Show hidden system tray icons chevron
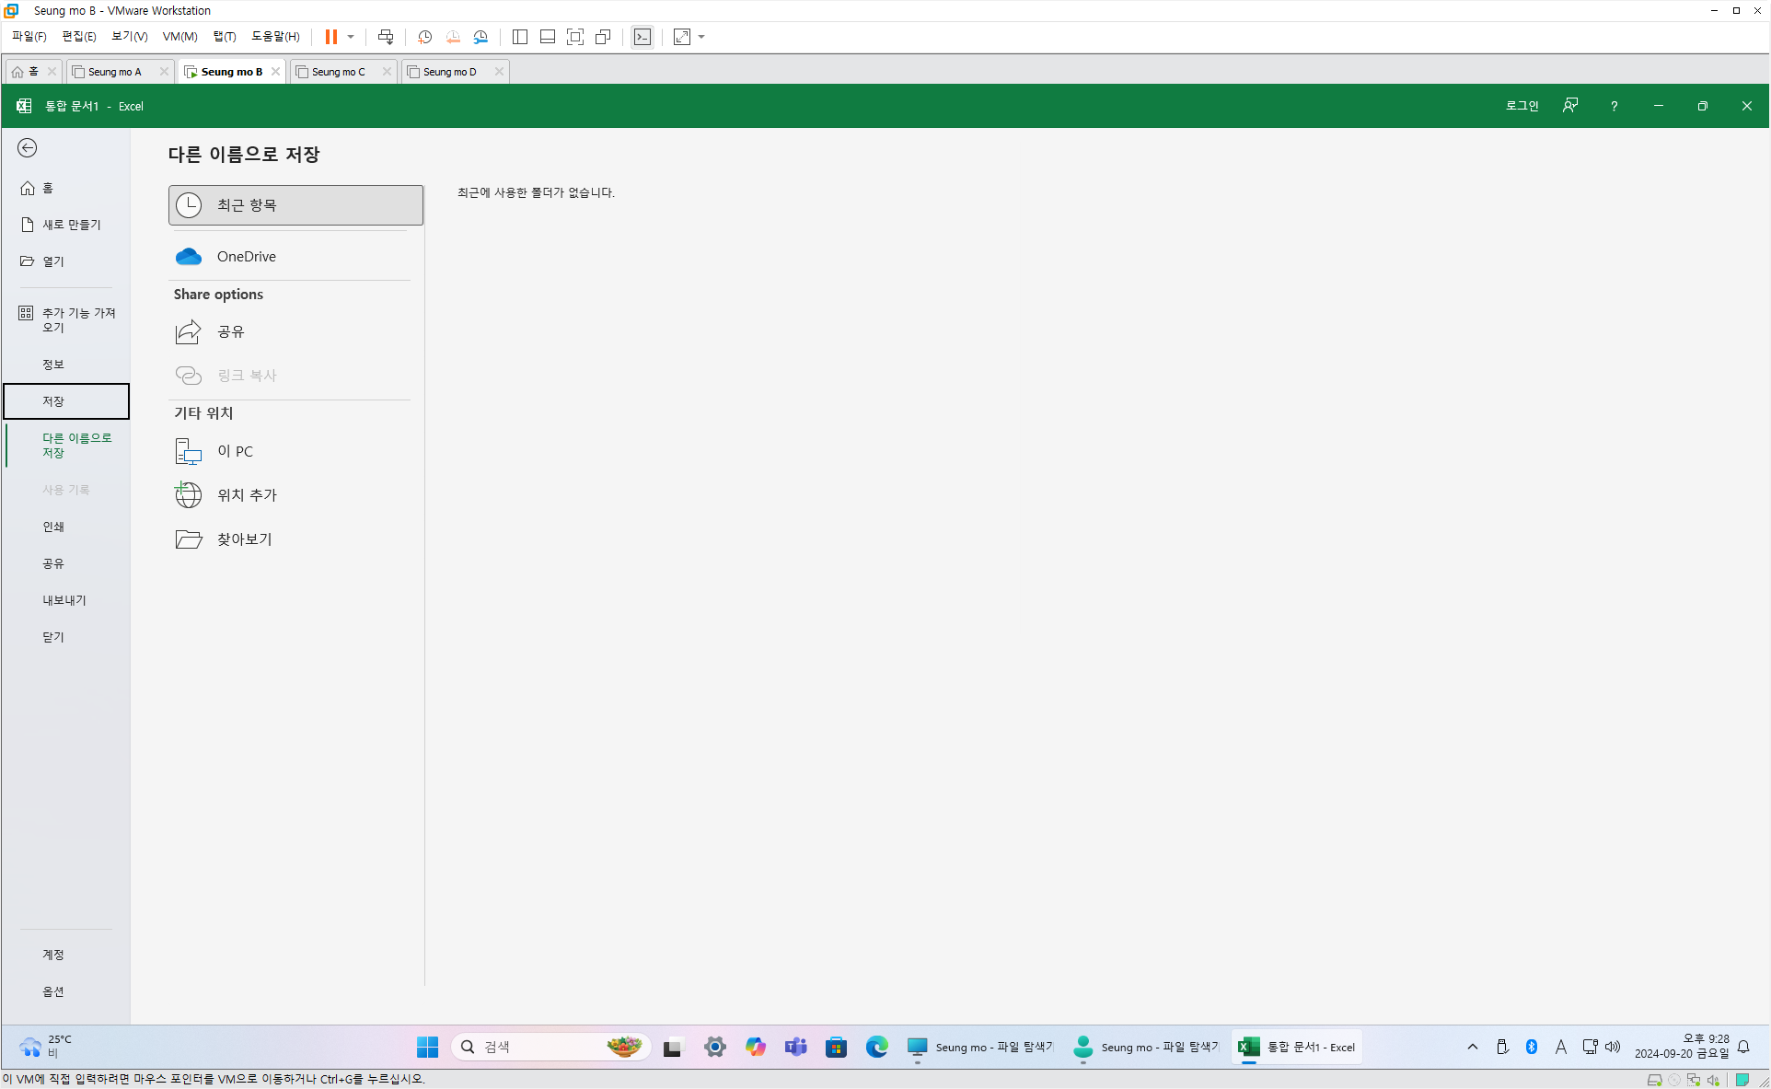The height and width of the screenshot is (1089, 1771). [x=1473, y=1047]
